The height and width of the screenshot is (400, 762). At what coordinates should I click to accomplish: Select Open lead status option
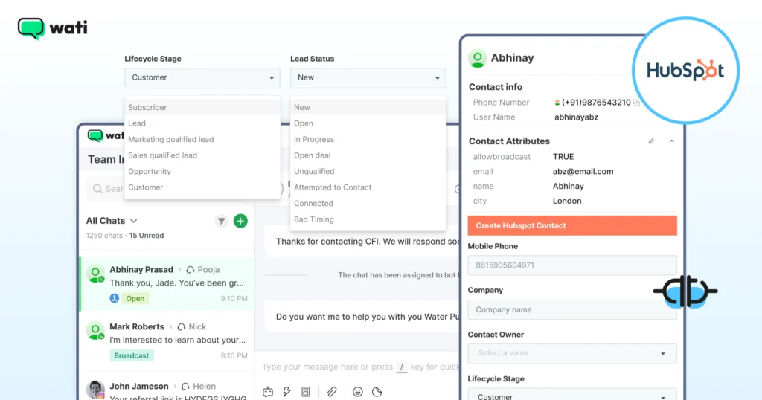tap(368, 123)
